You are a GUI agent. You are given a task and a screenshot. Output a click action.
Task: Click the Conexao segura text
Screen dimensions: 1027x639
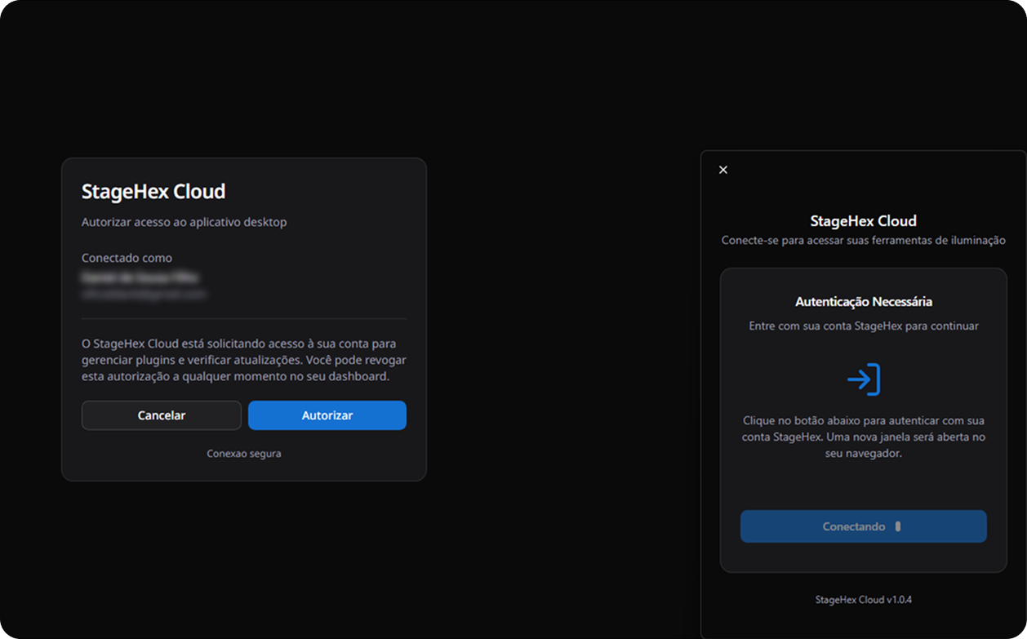coord(243,453)
